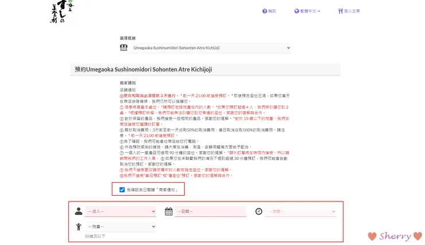425x245 pixels.
Task: Open the 成人 adults count dropdown
Action: [x=121, y=211]
